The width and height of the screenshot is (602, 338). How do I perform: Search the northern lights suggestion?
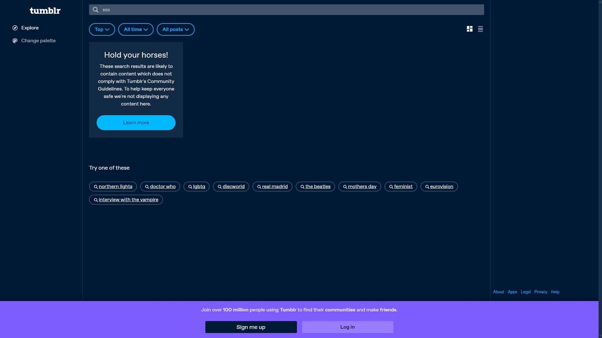[x=115, y=187]
